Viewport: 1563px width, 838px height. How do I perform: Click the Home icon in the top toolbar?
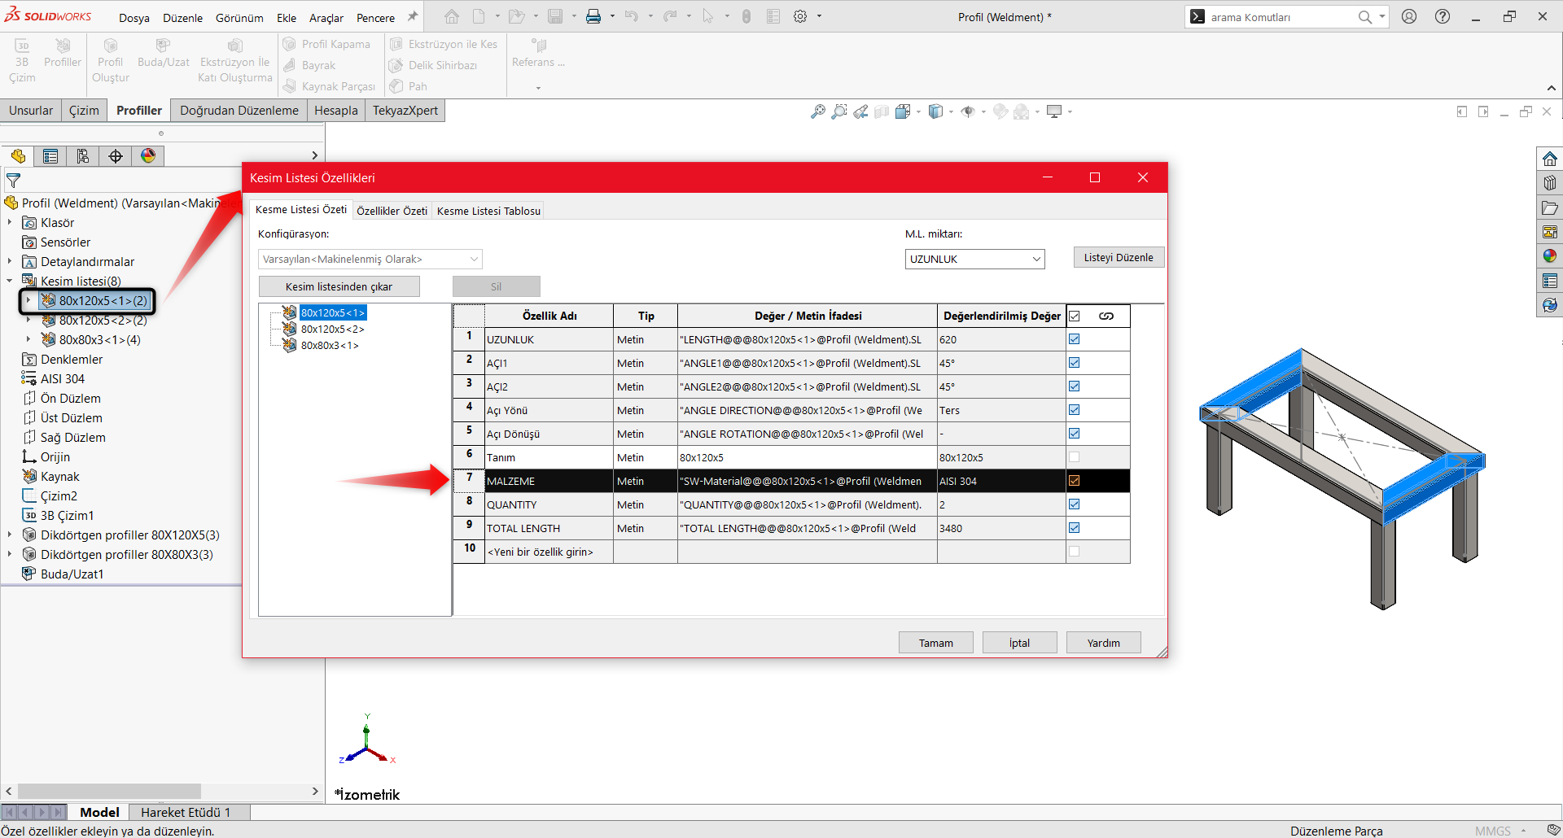click(x=452, y=16)
